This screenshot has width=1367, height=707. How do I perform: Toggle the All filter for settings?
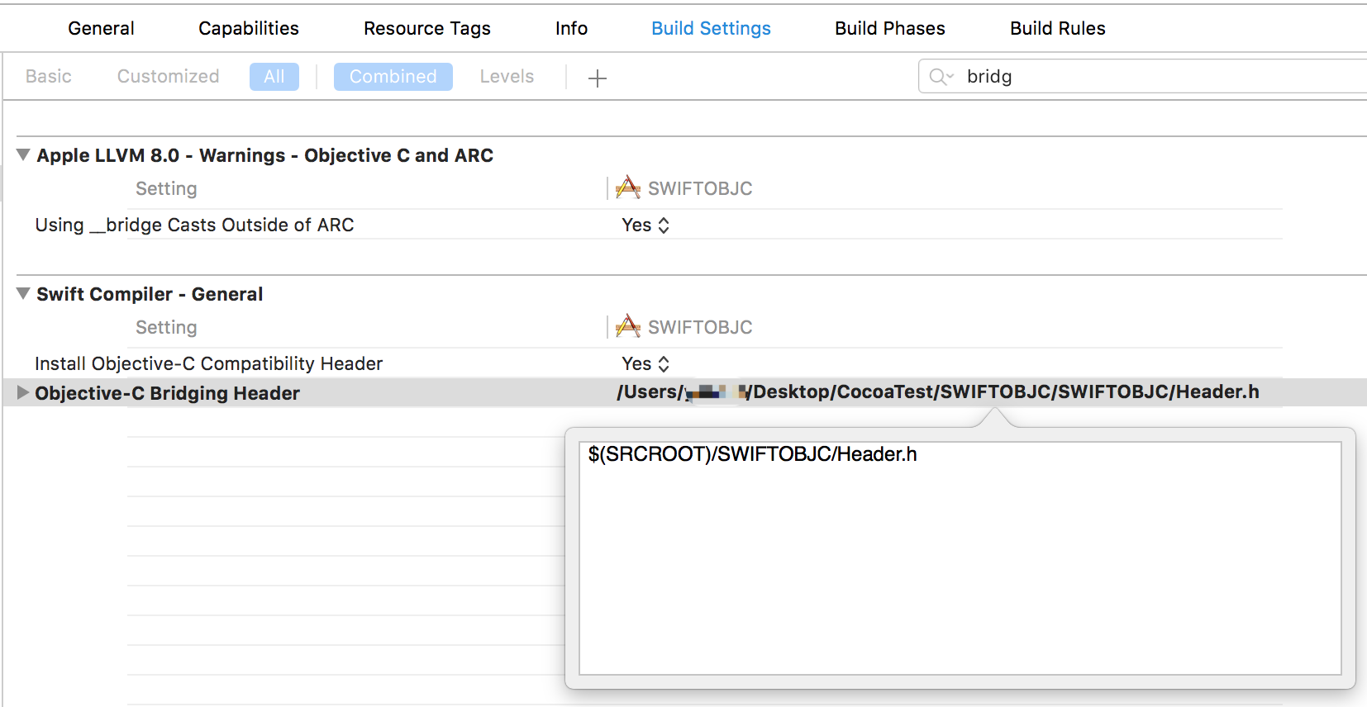point(274,77)
